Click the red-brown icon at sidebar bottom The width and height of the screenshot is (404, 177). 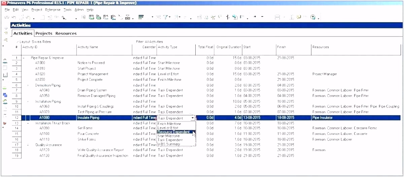(5, 123)
